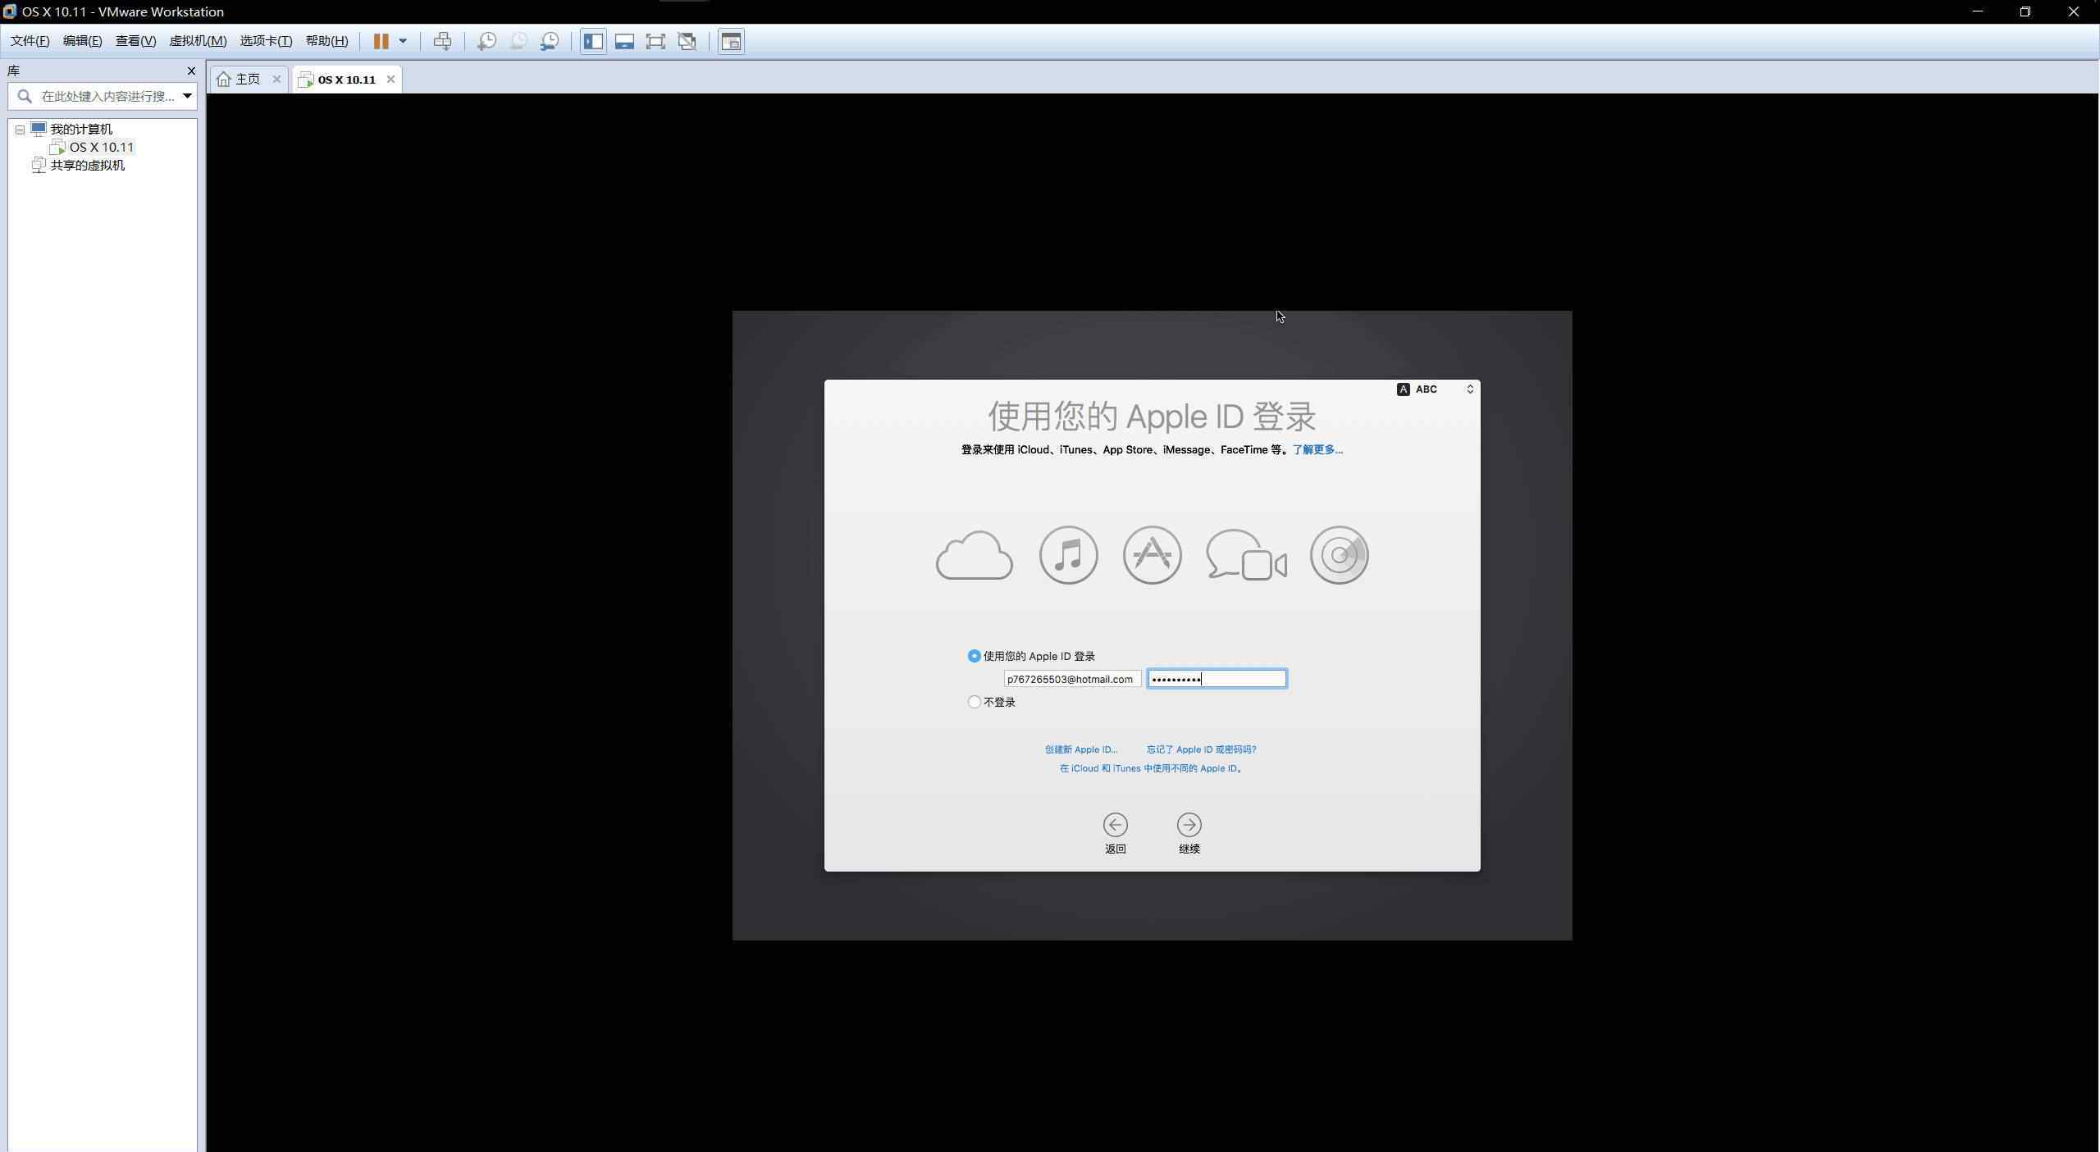This screenshot has height=1152, width=2100.
Task: Click the back arrow icon (返回)
Action: [1115, 825]
